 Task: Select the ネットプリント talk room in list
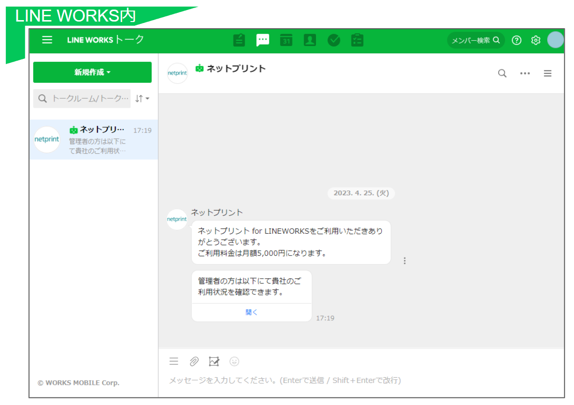94,139
